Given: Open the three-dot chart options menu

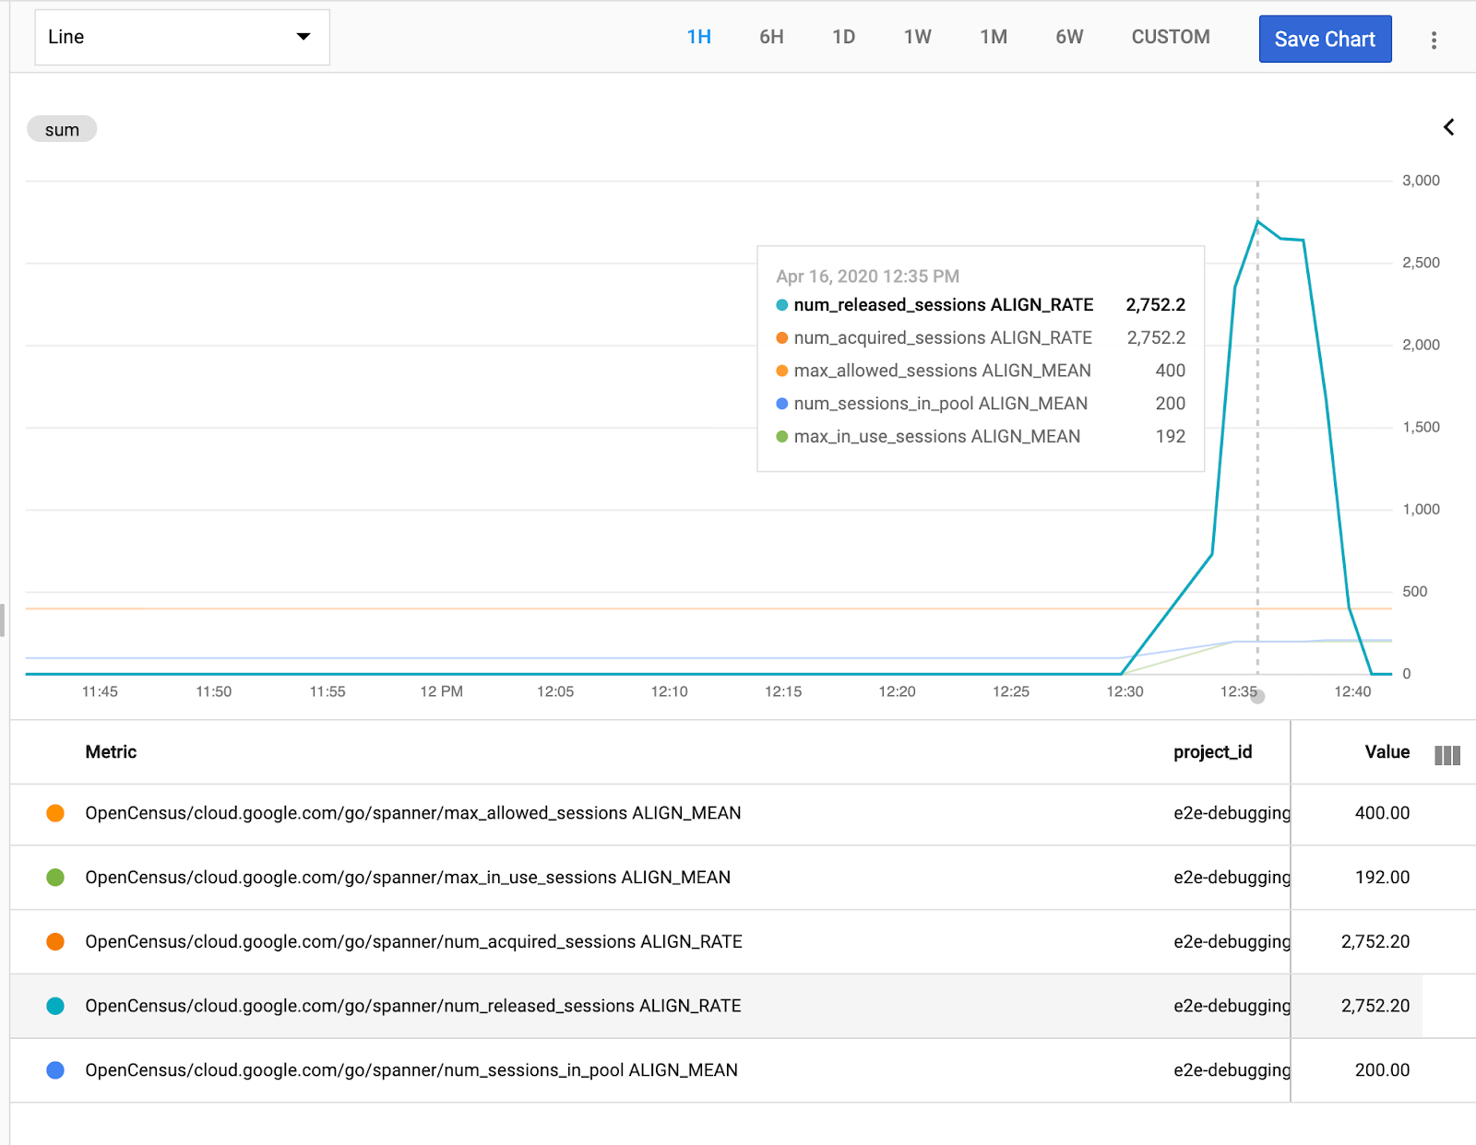Looking at the screenshot, I should pyautogui.click(x=1433, y=39).
